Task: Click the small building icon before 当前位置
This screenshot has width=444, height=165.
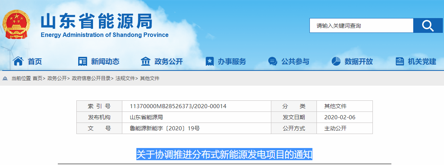Action: click(5, 78)
